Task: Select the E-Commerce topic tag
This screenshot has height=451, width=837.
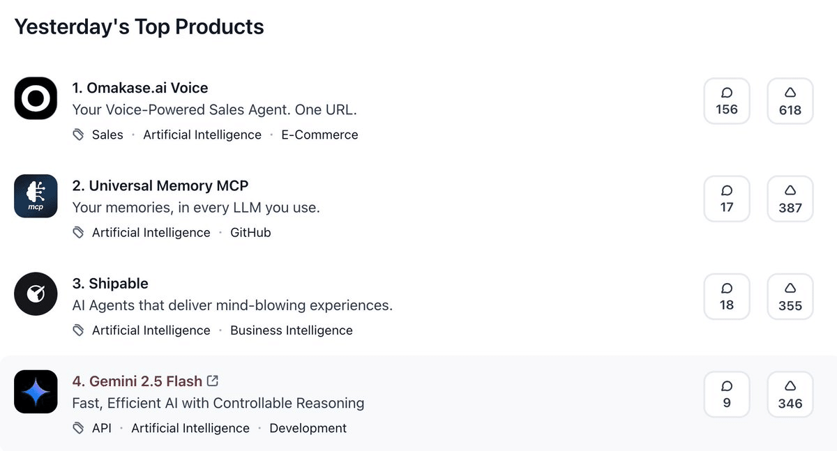Action: 319,135
